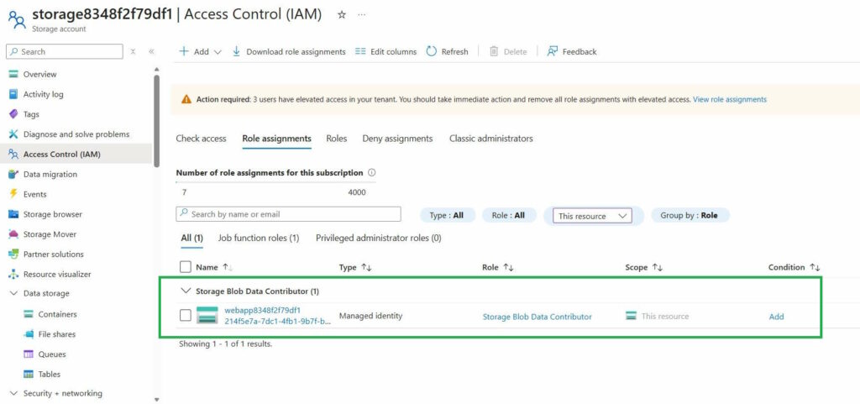This screenshot has width=860, height=404.
Task: Click the Download role assignments icon
Action: [x=237, y=51]
